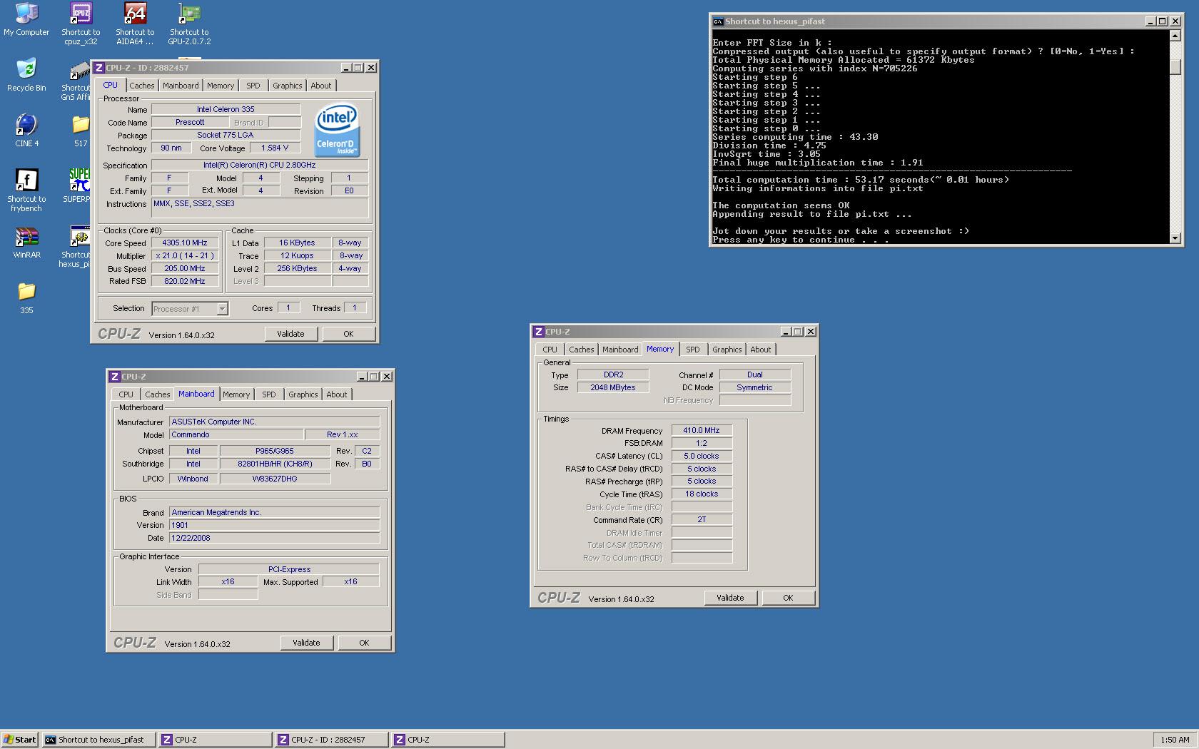Click Multiplier value x 21.0 (14 - 21)

[x=185, y=256]
